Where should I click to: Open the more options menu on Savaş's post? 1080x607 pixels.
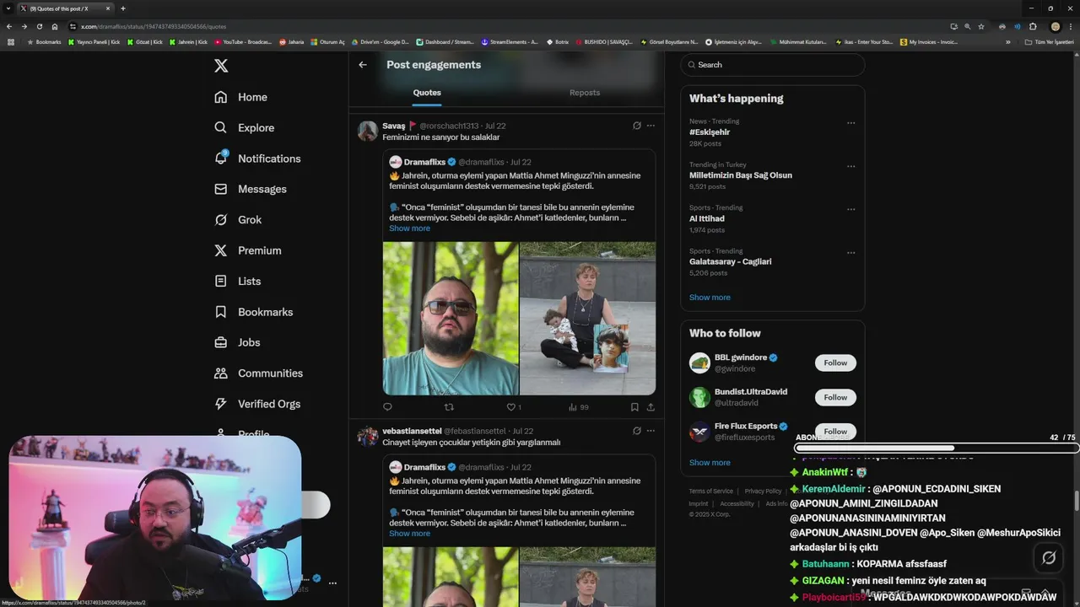coord(651,126)
